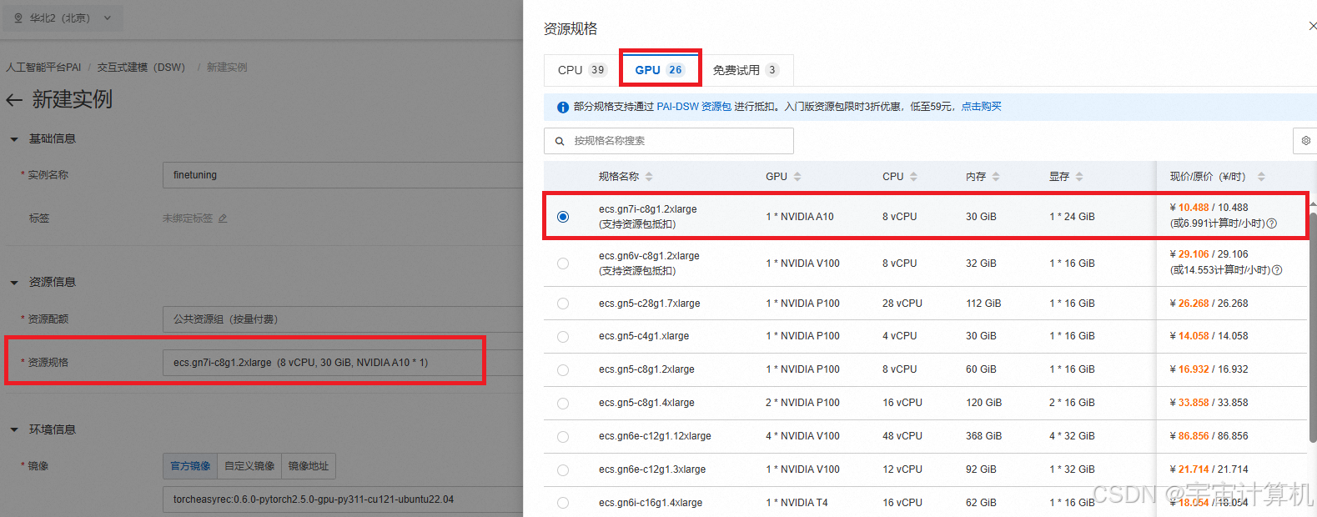Screen dimensions: 1317x517
Task: Select the 镜像地址 tab
Action: click(308, 466)
